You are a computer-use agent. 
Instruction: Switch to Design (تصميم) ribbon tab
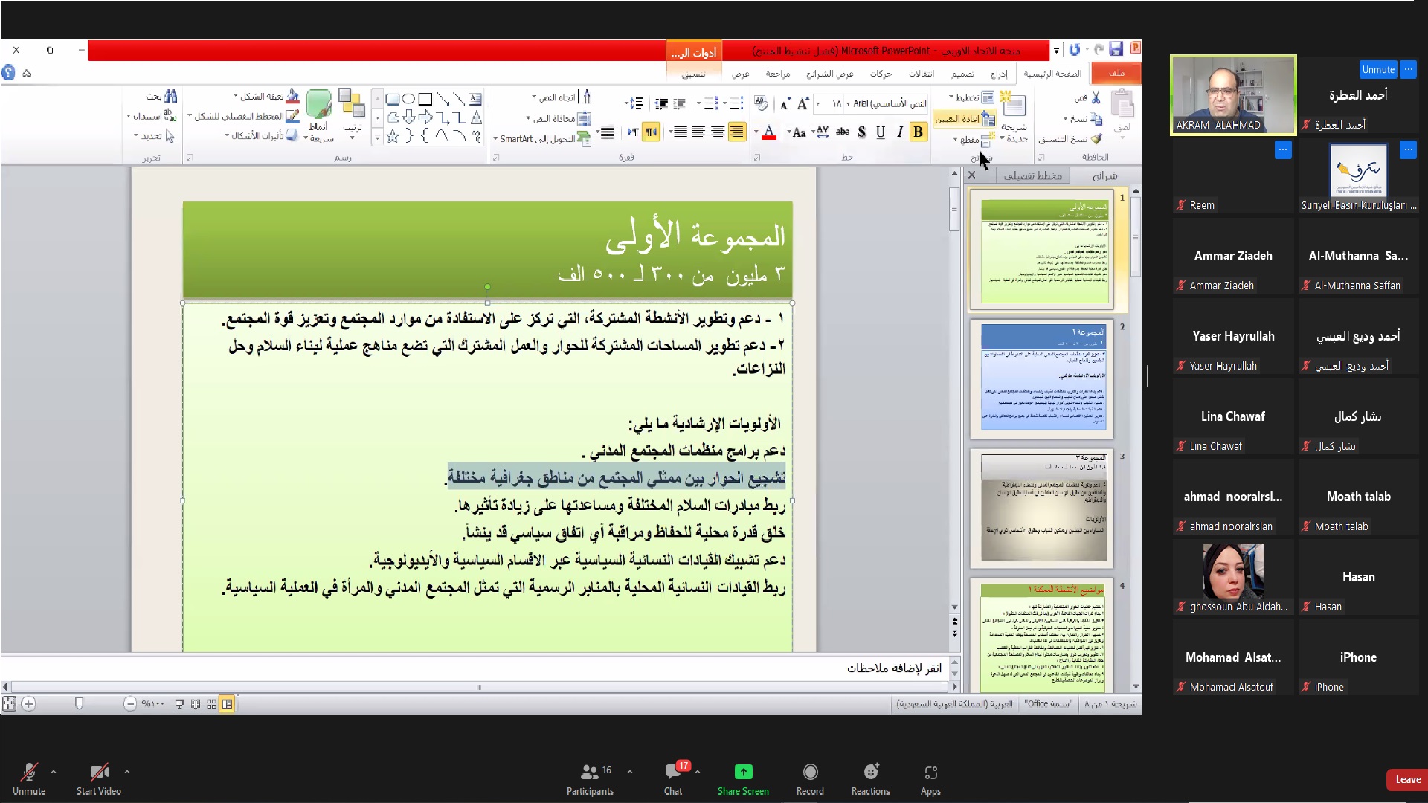[x=962, y=74]
